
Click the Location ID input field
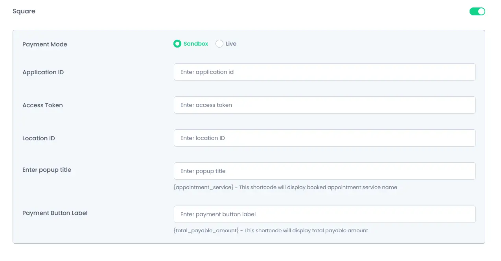coord(325,138)
